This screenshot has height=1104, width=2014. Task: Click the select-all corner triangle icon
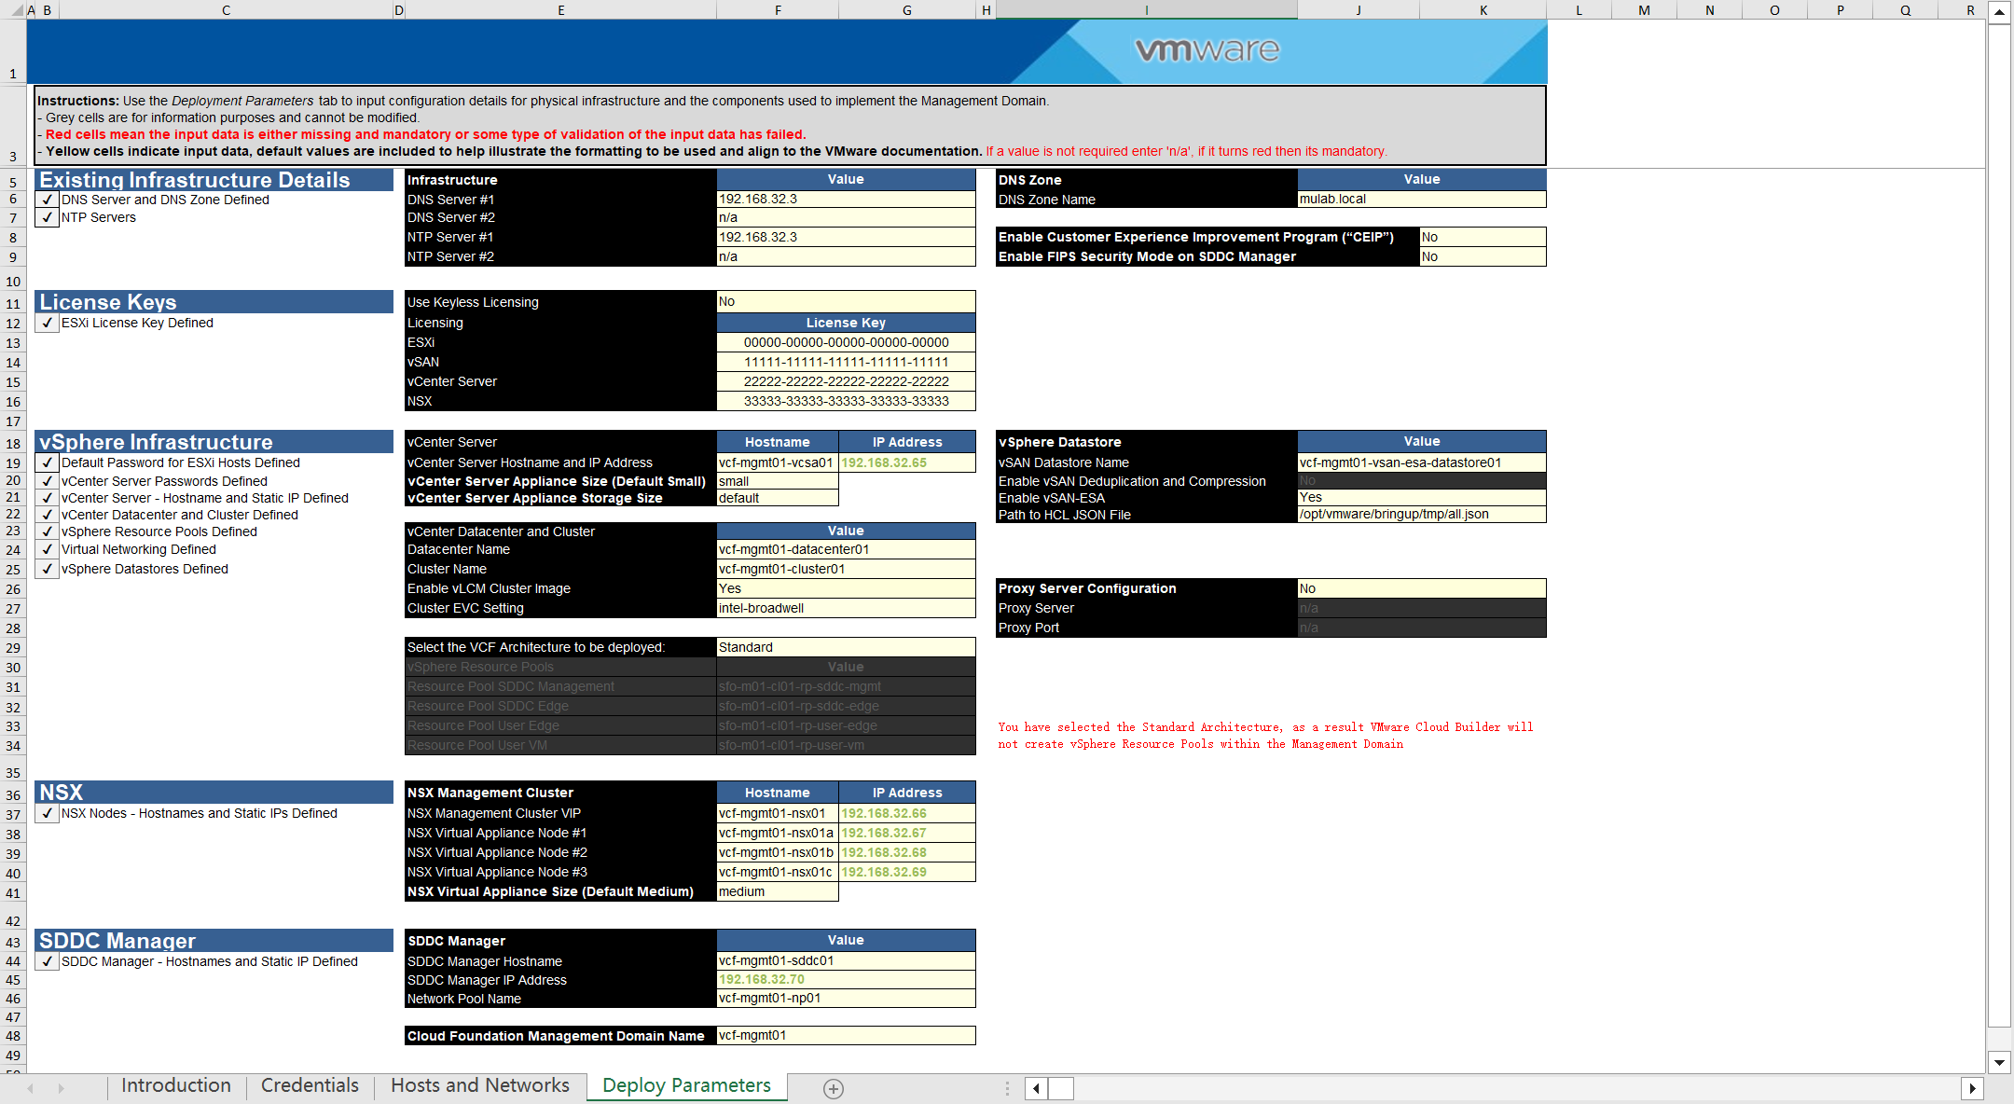(x=17, y=10)
